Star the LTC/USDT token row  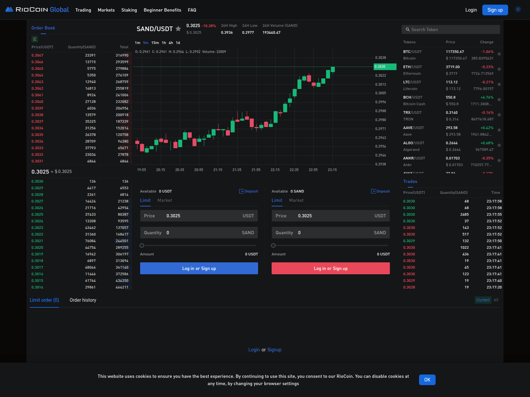pos(499,84)
